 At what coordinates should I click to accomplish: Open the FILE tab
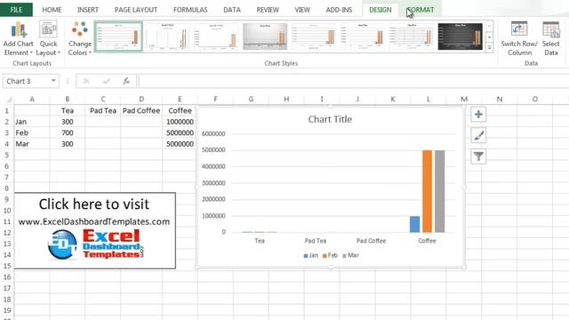click(16, 10)
